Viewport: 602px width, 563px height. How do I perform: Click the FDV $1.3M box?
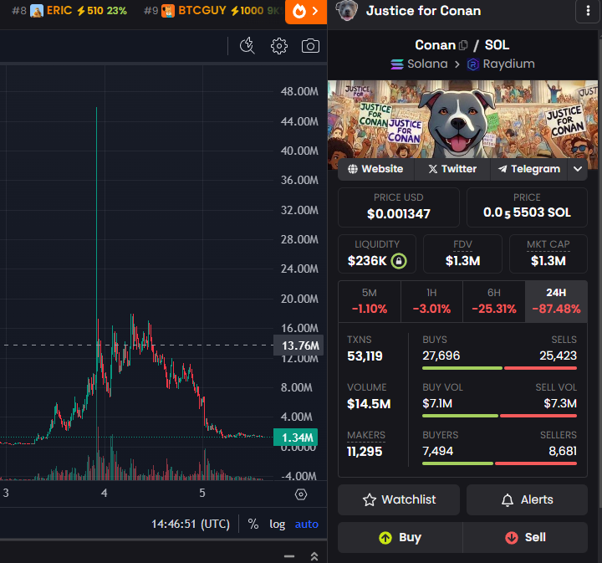click(462, 253)
